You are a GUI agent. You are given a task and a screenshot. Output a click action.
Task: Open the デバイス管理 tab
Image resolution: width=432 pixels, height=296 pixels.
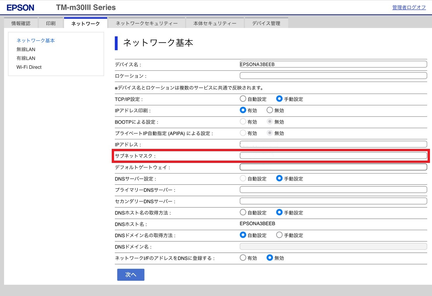pyautogui.click(x=266, y=23)
